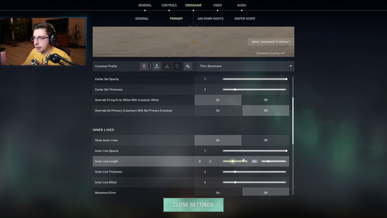Viewport: 387px width, 218px height.
Task: Click the import profile code icon
Action: [167, 66]
